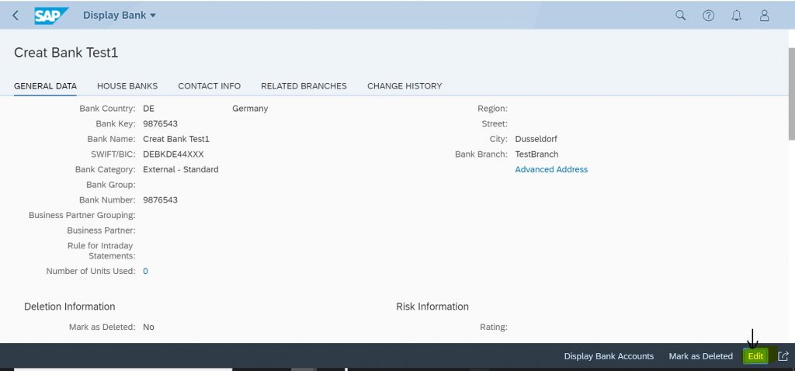Switch to the General Data tab
This screenshot has height=371, width=795.
click(x=45, y=86)
